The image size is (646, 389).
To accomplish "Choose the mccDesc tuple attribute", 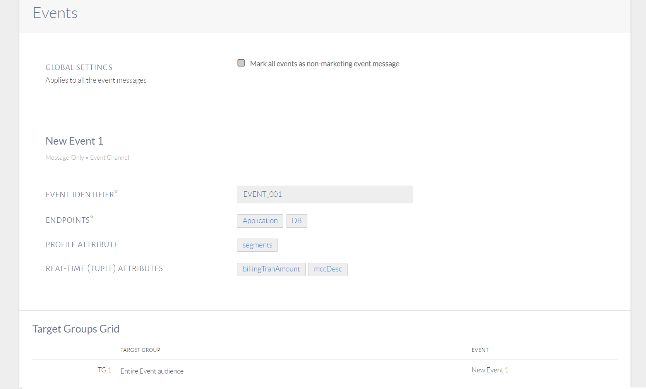I will point(328,269).
